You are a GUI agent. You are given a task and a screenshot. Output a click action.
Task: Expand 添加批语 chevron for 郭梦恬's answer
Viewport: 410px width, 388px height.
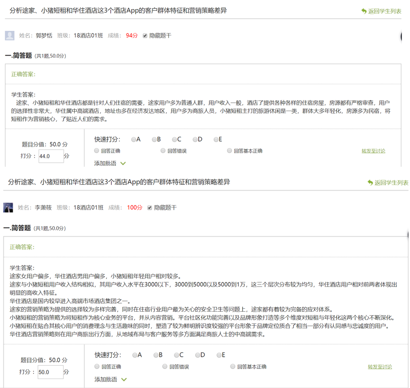123,163
